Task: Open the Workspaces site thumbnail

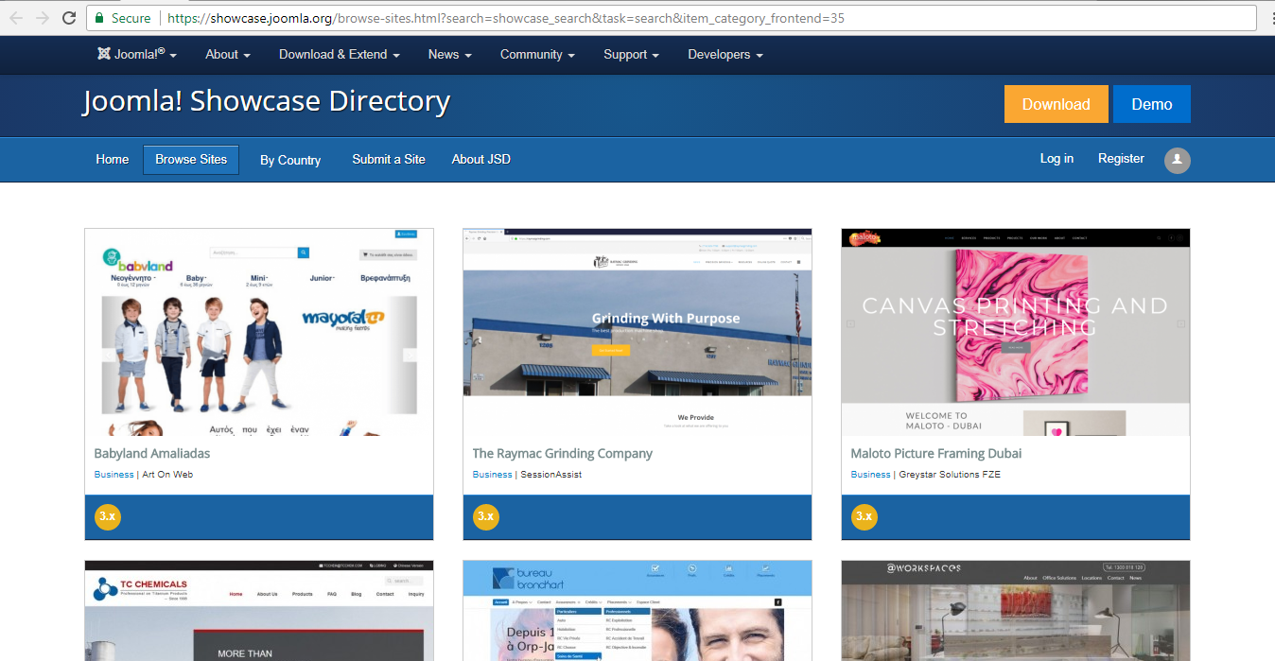Action: [1016, 611]
